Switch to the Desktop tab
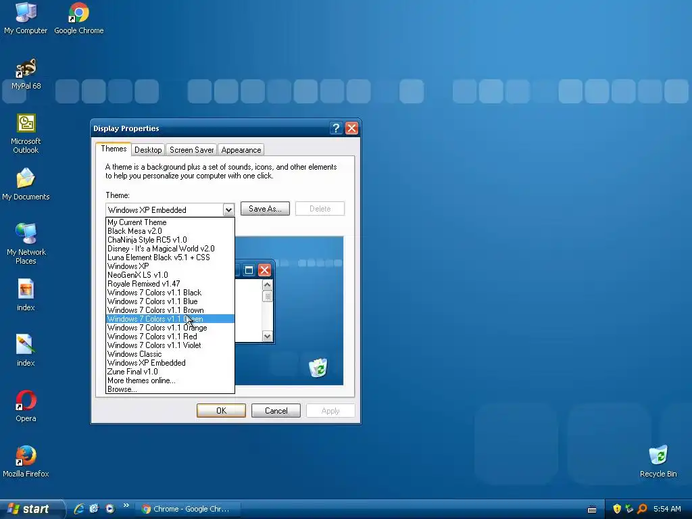Viewport: 692px width, 519px height. click(x=148, y=150)
